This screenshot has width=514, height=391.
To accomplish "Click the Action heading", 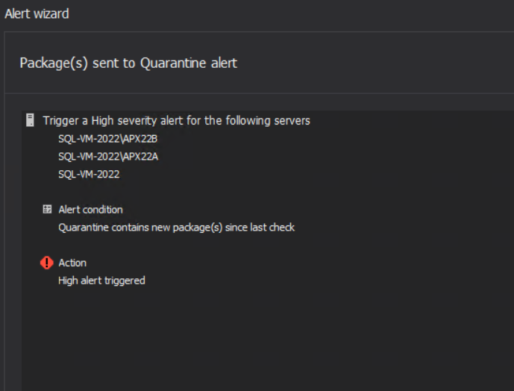I will click(x=72, y=263).
